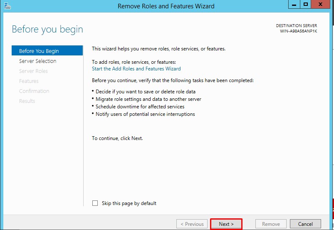The height and width of the screenshot is (230, 334).
Task: Cancel the removal wizard
Action: 305,224
